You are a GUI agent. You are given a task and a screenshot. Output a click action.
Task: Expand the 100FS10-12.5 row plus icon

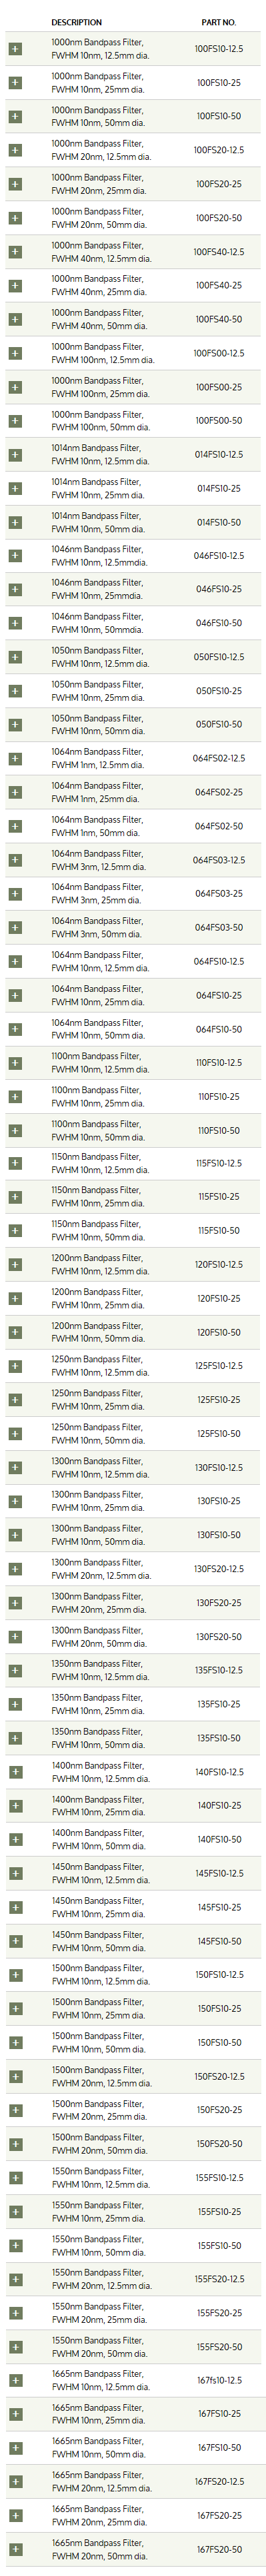(x=14, y=49)
